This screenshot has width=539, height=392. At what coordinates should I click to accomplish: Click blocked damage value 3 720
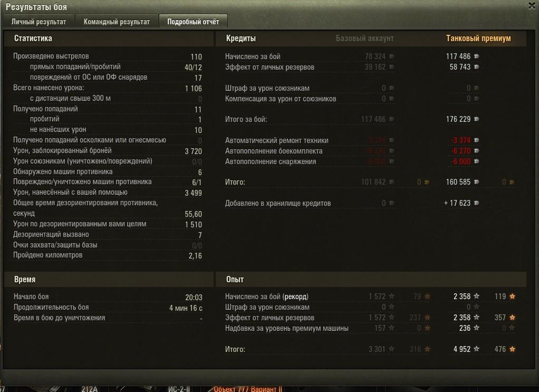(x=193, y=151)
